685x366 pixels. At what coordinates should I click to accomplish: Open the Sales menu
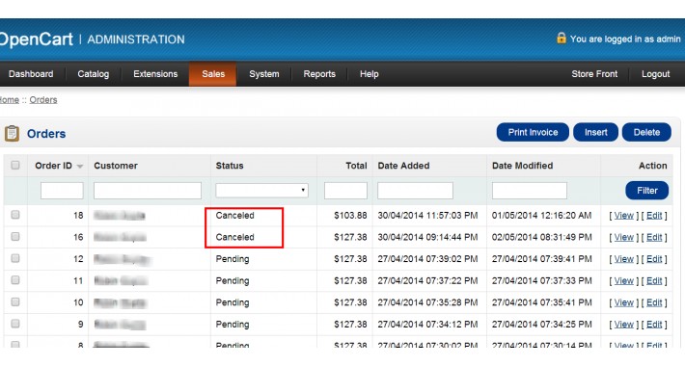point(213,74)
